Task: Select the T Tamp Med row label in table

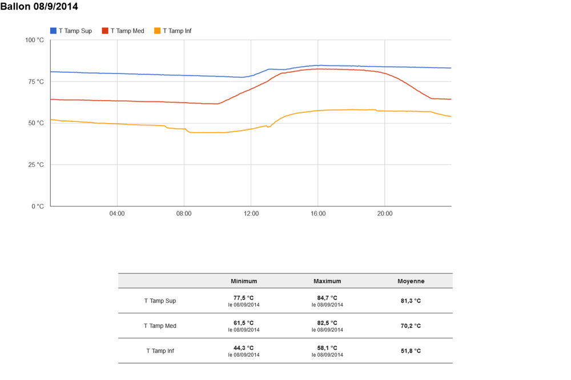Action: (x=160, y=326)
